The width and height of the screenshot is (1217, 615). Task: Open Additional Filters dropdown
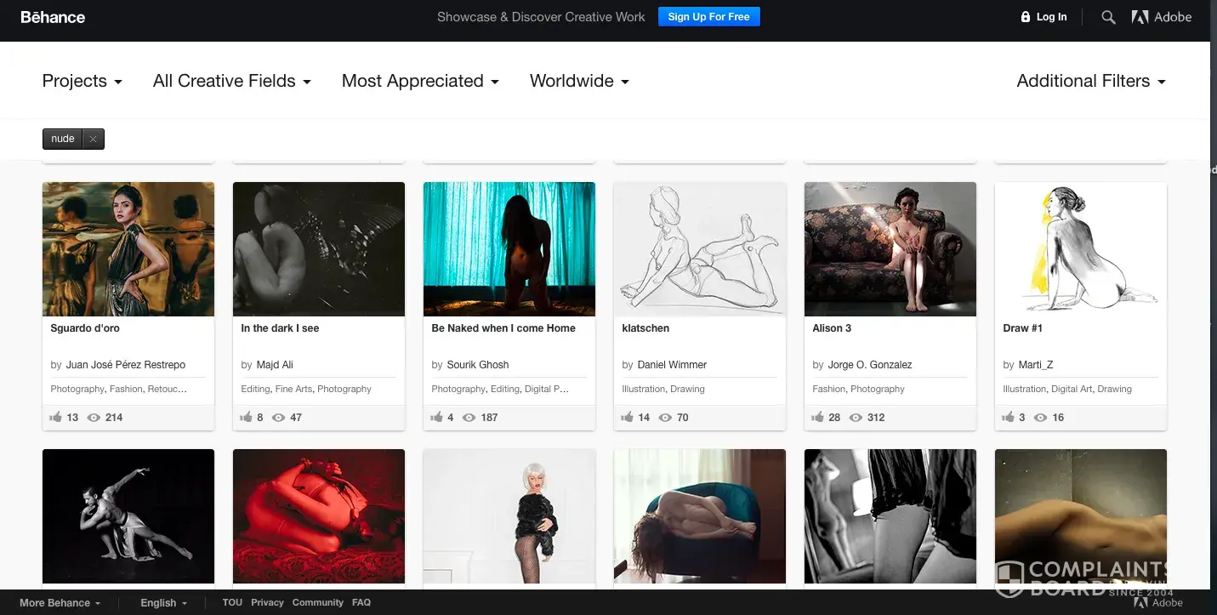1091,81
